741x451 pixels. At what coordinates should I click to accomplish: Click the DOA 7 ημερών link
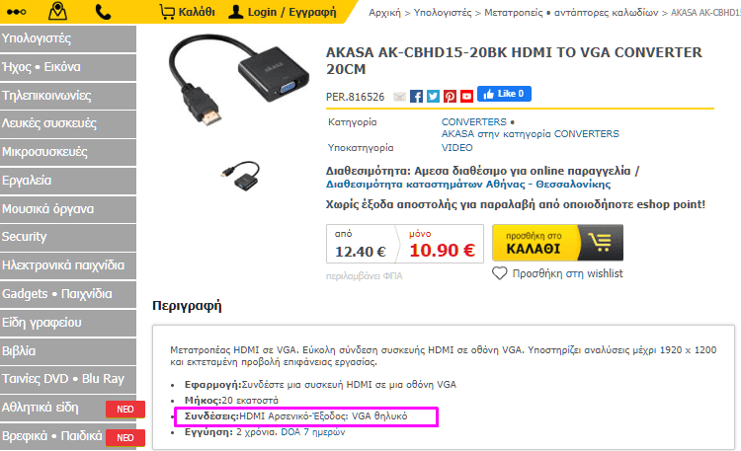313,432
